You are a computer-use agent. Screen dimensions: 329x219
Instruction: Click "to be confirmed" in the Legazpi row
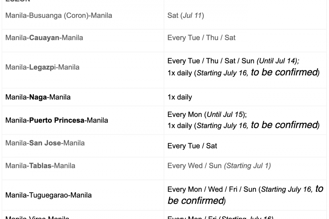tap(284, 73)
